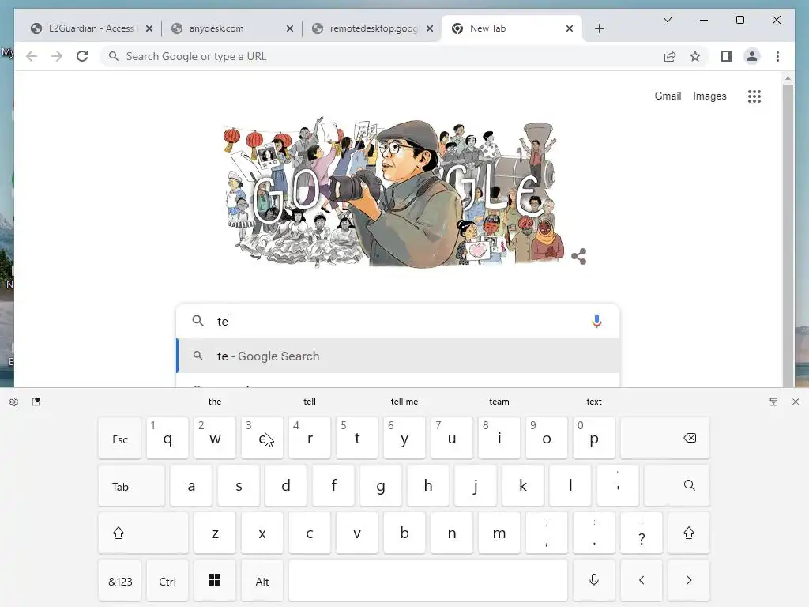This screenshot has width=809, height=607.
Task: Tap the letter a key
Action: tap(191, 485)
